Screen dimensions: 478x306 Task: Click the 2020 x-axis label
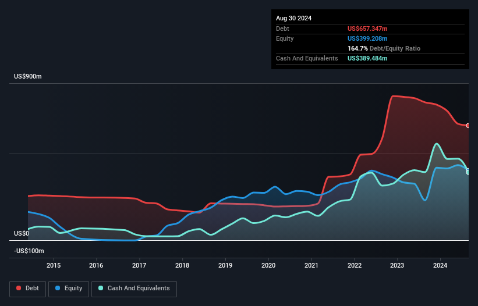click(x=268, y=265)
